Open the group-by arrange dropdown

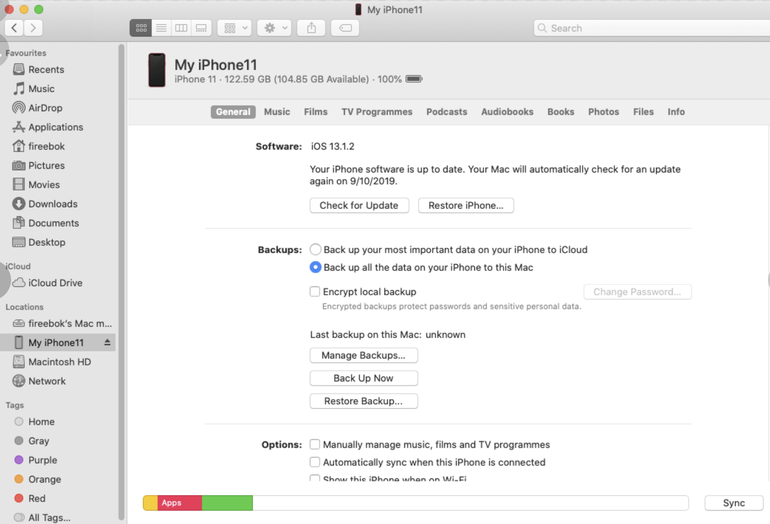click(235, 28)
